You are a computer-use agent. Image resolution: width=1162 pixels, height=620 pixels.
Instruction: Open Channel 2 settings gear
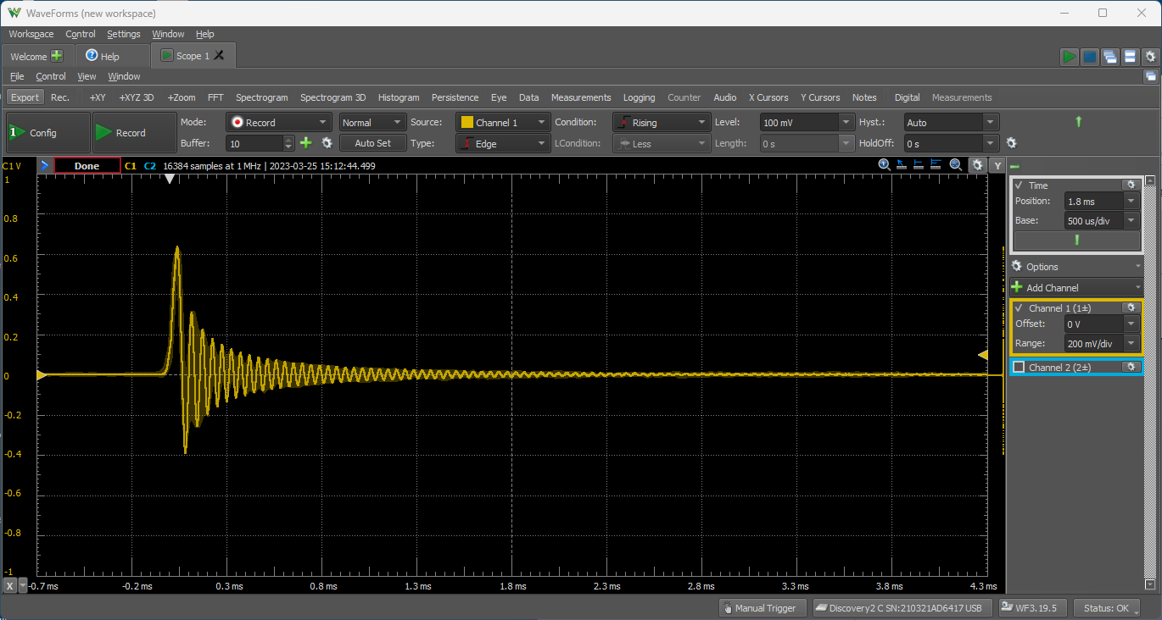click(x=1131, y=367)
